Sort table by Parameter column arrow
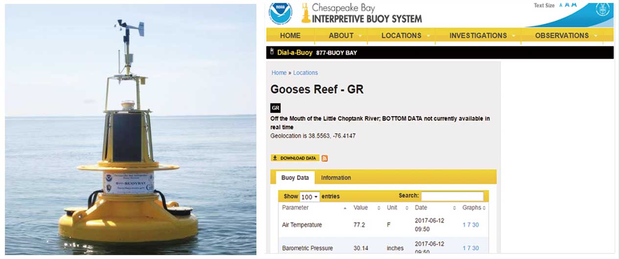 [345, 208]
